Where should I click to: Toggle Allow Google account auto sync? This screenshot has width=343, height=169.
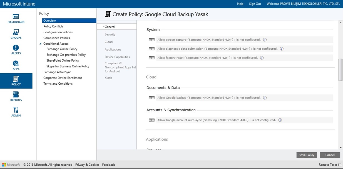pyautogui.click(x=152, y=120)
